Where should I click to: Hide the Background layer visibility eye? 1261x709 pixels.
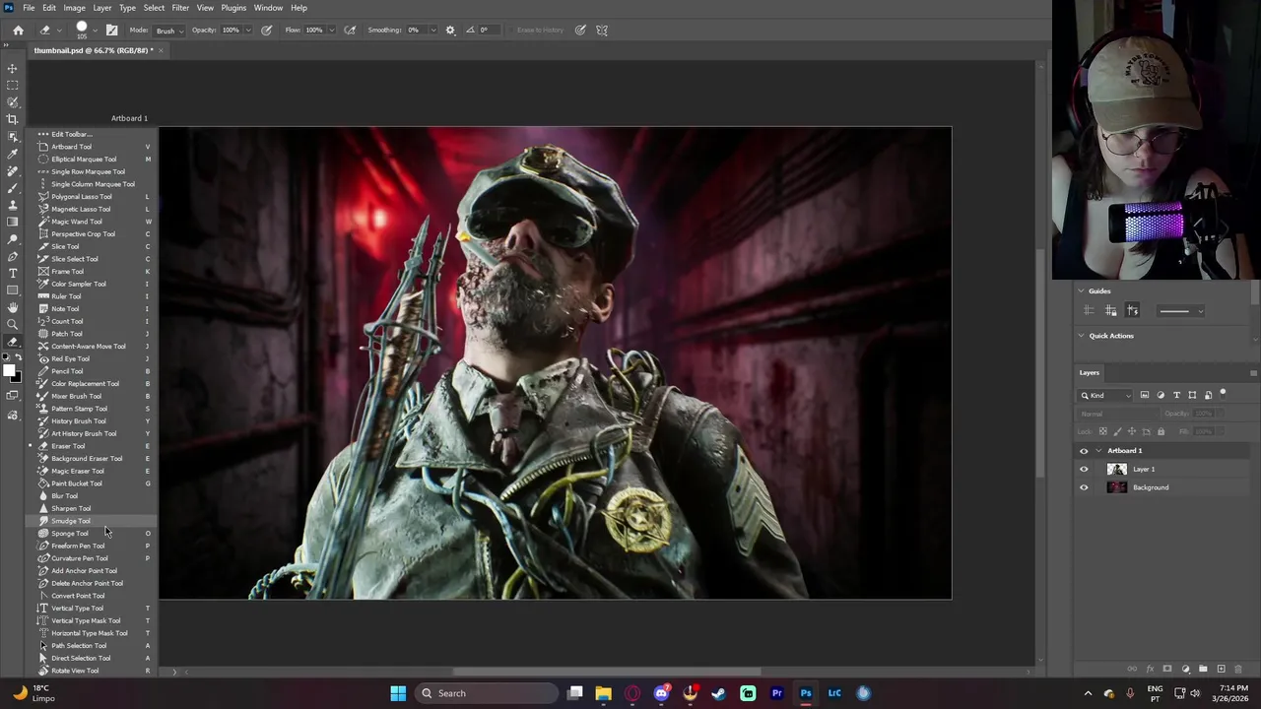[1084, 487]
